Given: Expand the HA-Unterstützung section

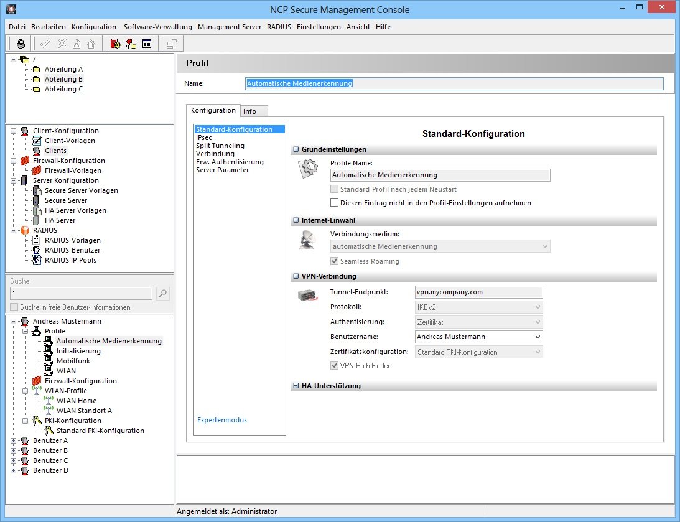Looking at the screenshot, I should 296,385.
